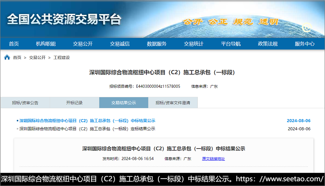
Task: Click 工程建设 in the breadcrumb path
Action: point(61,58)
